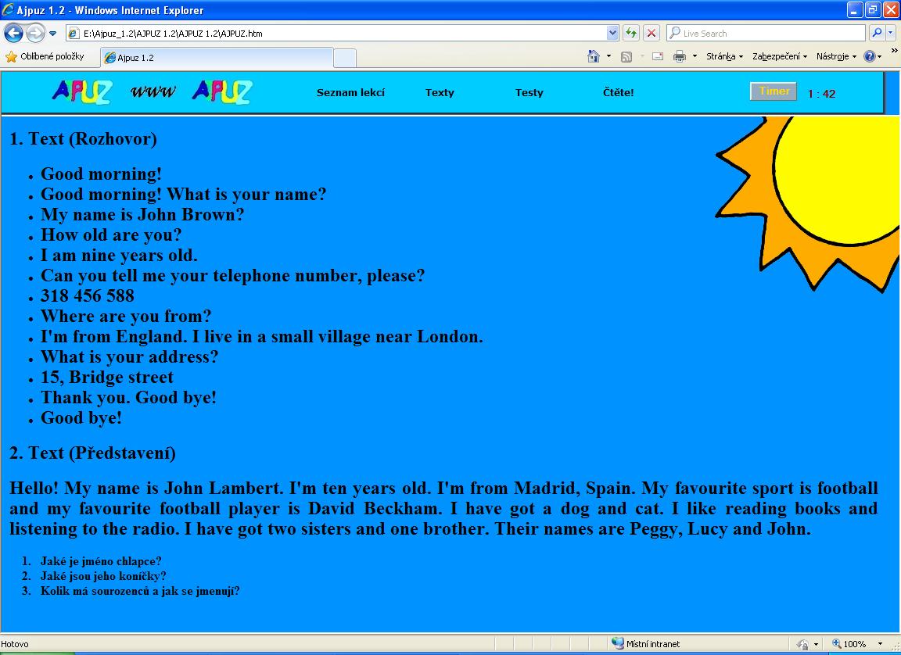Open the Stránka menu
This screenshot has width=901, height=655.
click(724, 56)
